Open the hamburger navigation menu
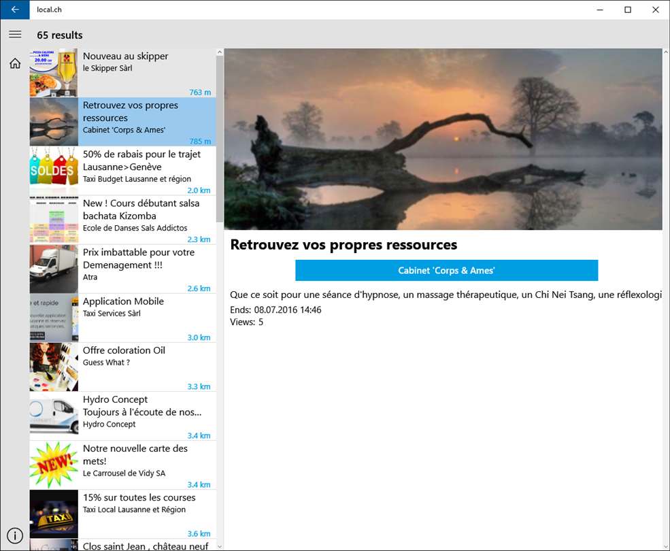The height and width of the screenshot is (551, 670). click(15, 34)
